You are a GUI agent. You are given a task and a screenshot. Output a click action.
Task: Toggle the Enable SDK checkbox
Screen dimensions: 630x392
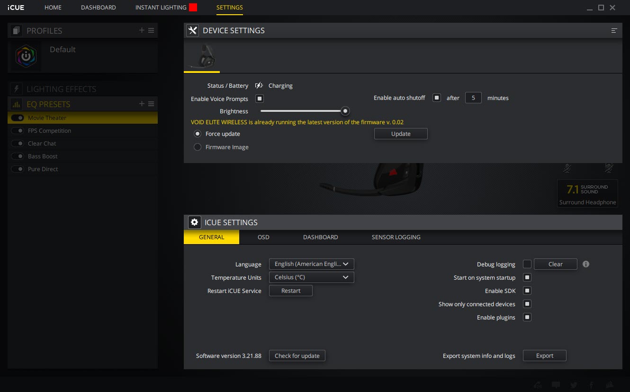[527, 291]
